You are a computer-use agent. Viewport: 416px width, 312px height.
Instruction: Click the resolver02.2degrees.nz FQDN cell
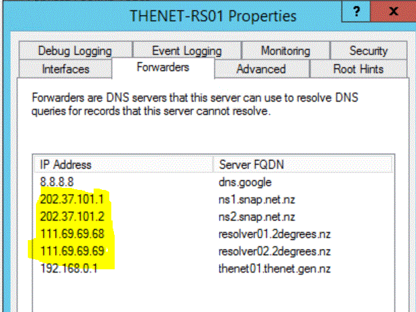(x=274, y=252)
